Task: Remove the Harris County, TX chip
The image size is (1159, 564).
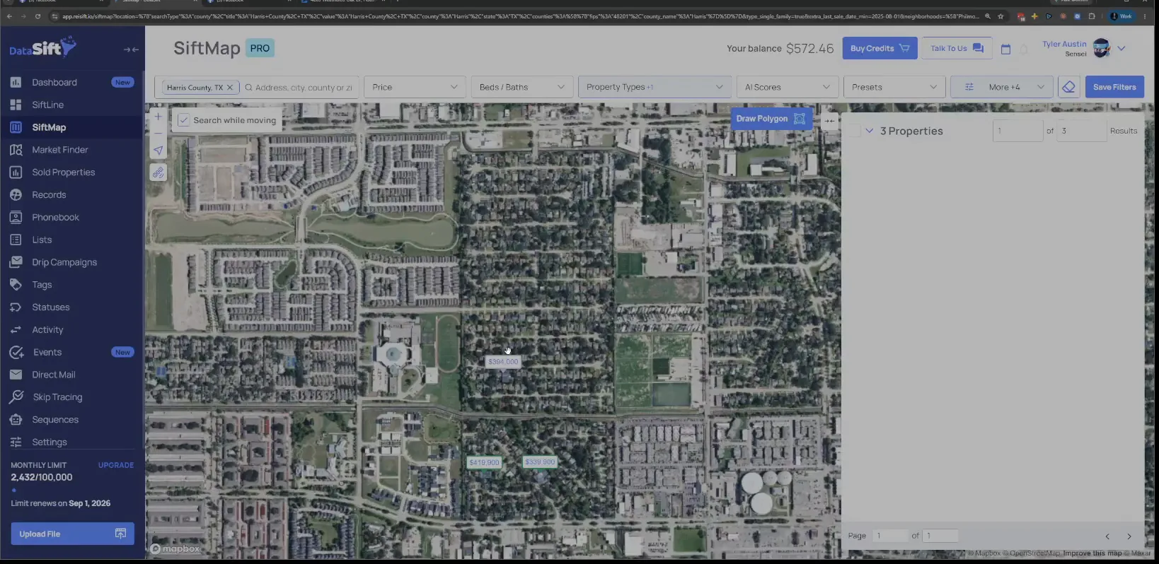Action: (229, 88)
